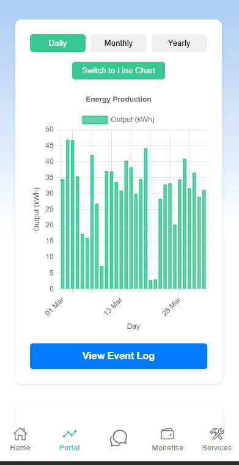Switch to the Daily view
The image size is (239, 465).
pos(57,43)
